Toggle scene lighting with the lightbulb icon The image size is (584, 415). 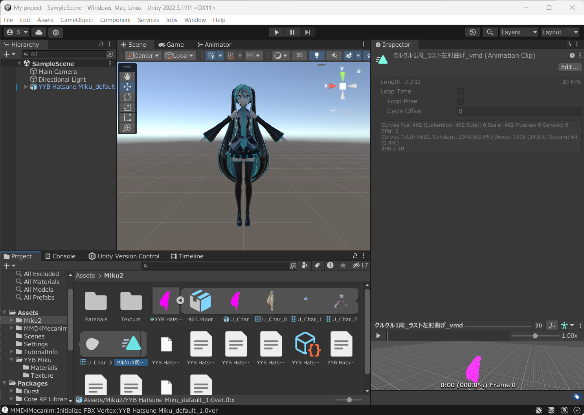click(317, 55)
